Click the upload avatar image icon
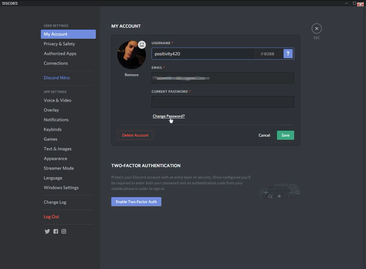Screen dimensions: 366x269 pyautogui.click(x=142, y=45)
